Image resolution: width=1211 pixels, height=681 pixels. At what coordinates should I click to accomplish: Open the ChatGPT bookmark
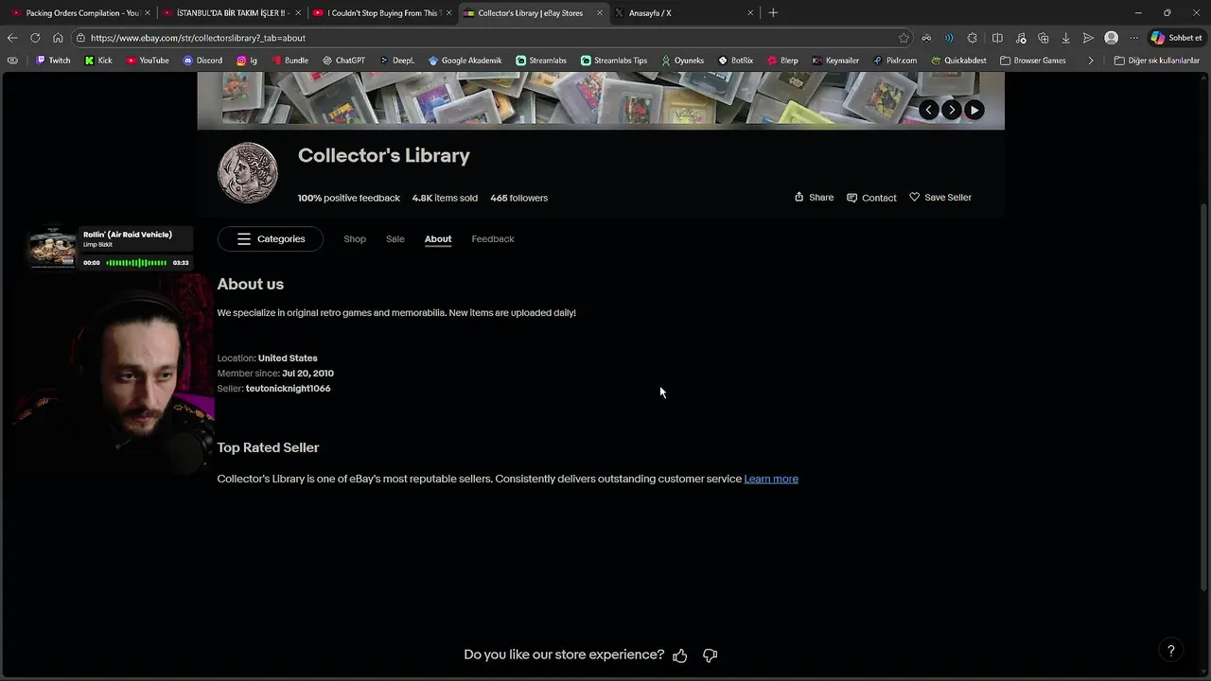coord(343,61)
